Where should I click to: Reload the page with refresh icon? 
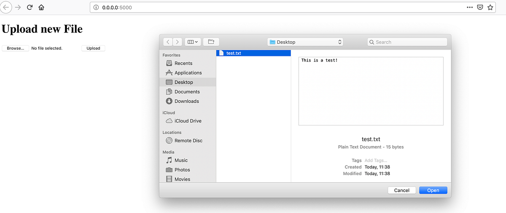pyautogui.click(x=30, y=7)
